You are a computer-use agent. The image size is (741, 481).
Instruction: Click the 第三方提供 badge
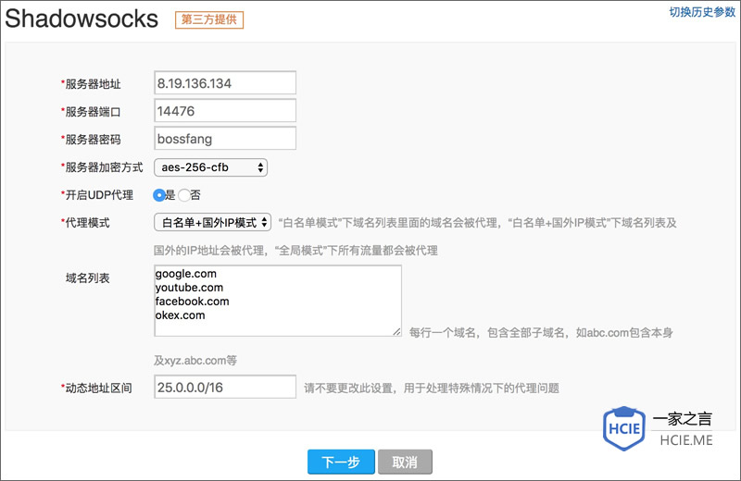209,19
